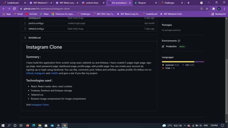Open a new browser tab
228x128 pixels.
click(188, 3)
